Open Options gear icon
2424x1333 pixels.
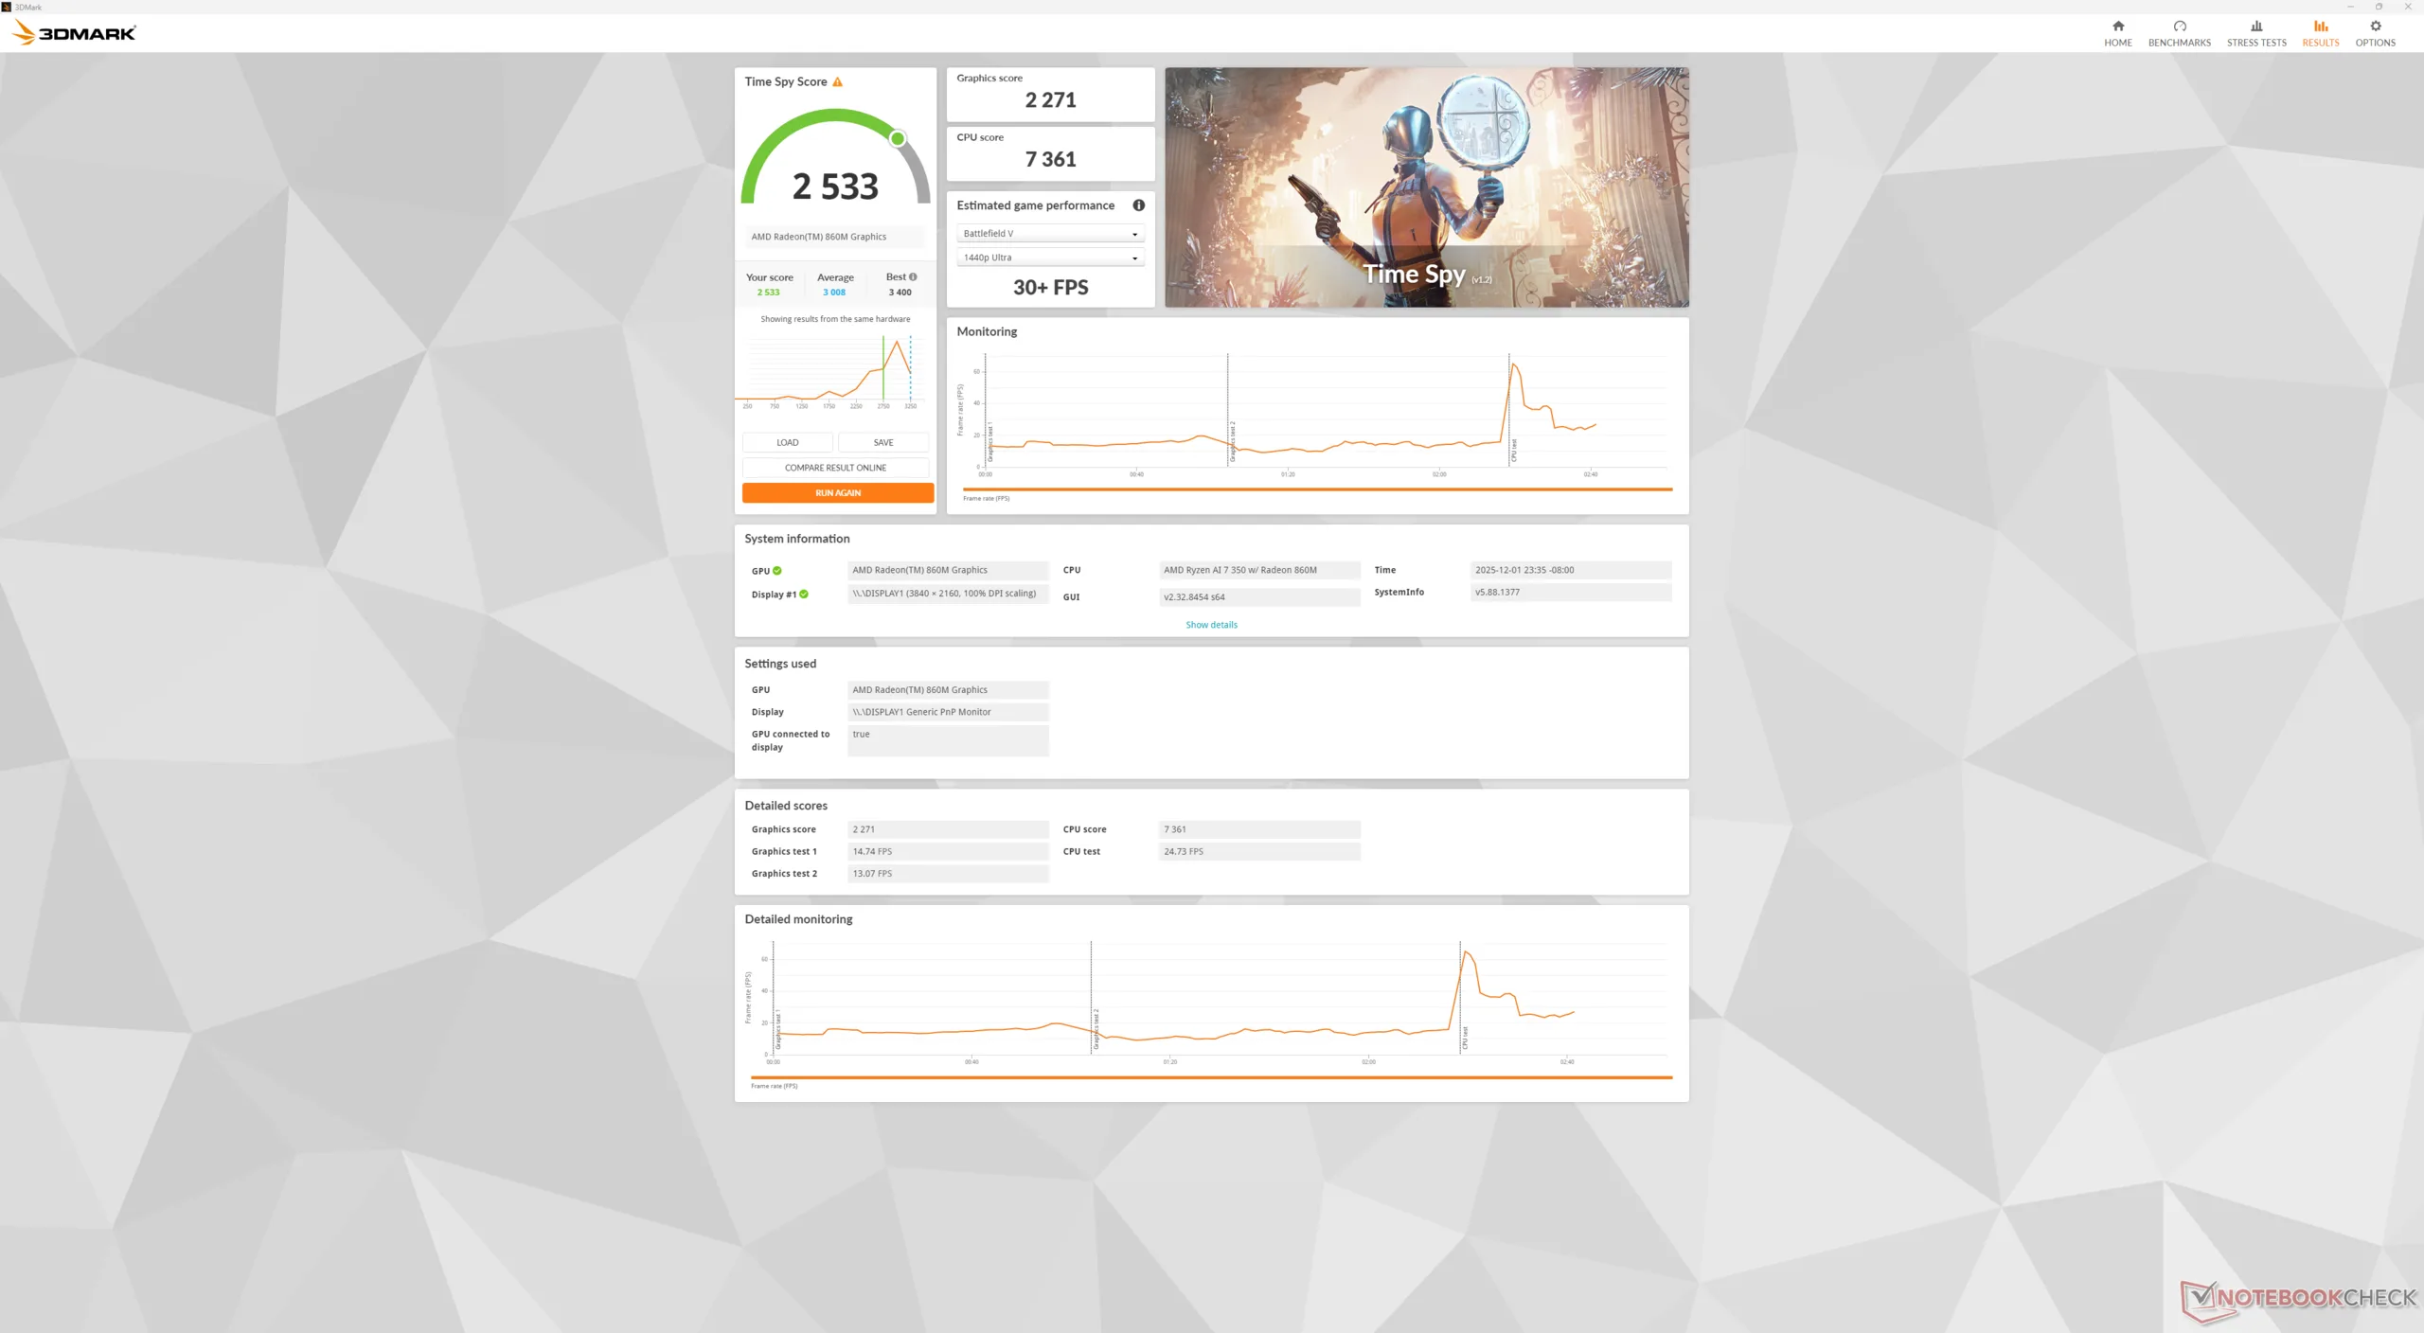(x=2375, y=27)
